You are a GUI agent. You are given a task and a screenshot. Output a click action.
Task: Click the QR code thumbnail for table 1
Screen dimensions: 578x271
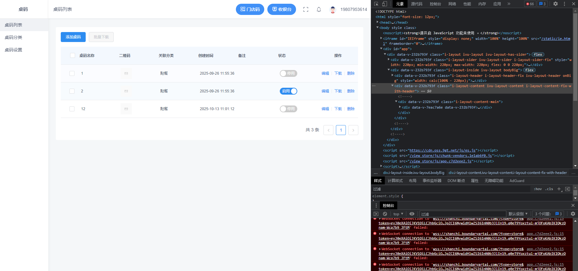click(126, 73)
